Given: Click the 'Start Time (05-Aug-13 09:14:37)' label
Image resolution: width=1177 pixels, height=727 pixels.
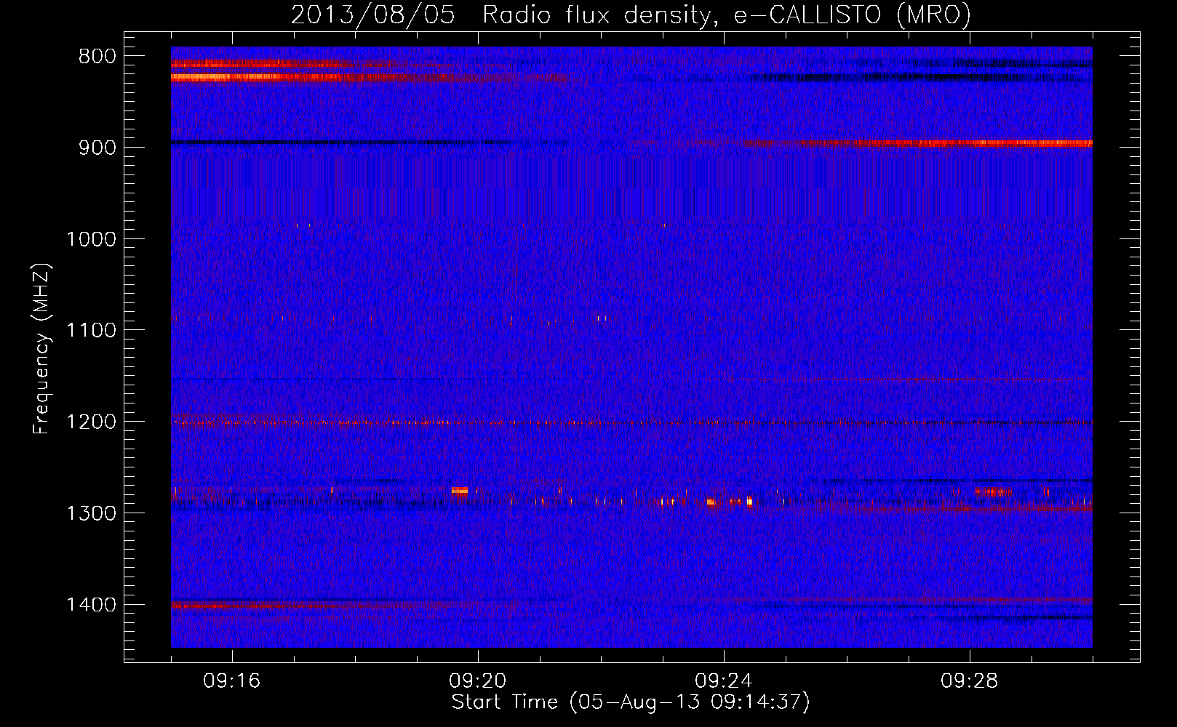Looking at the screenshot, I should click(631, 702).
